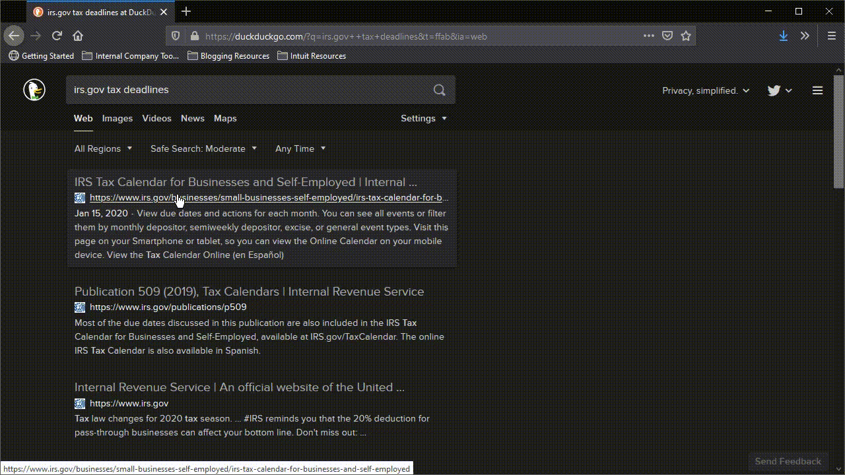Open the Any Time filter dropdown
This screenshot has height=475, width=845.
coord(300,148)
